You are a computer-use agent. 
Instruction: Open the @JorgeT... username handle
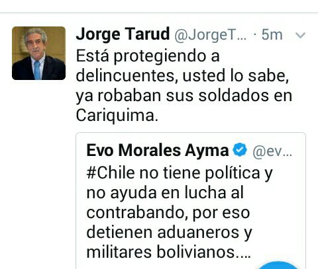[x=211, y=35]
